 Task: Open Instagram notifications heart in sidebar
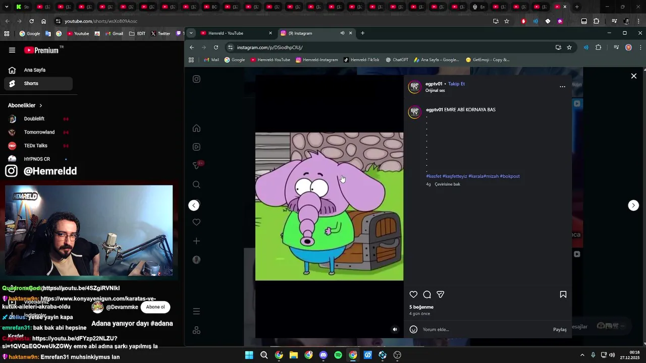pyautogui.click(x=196, y=222)
